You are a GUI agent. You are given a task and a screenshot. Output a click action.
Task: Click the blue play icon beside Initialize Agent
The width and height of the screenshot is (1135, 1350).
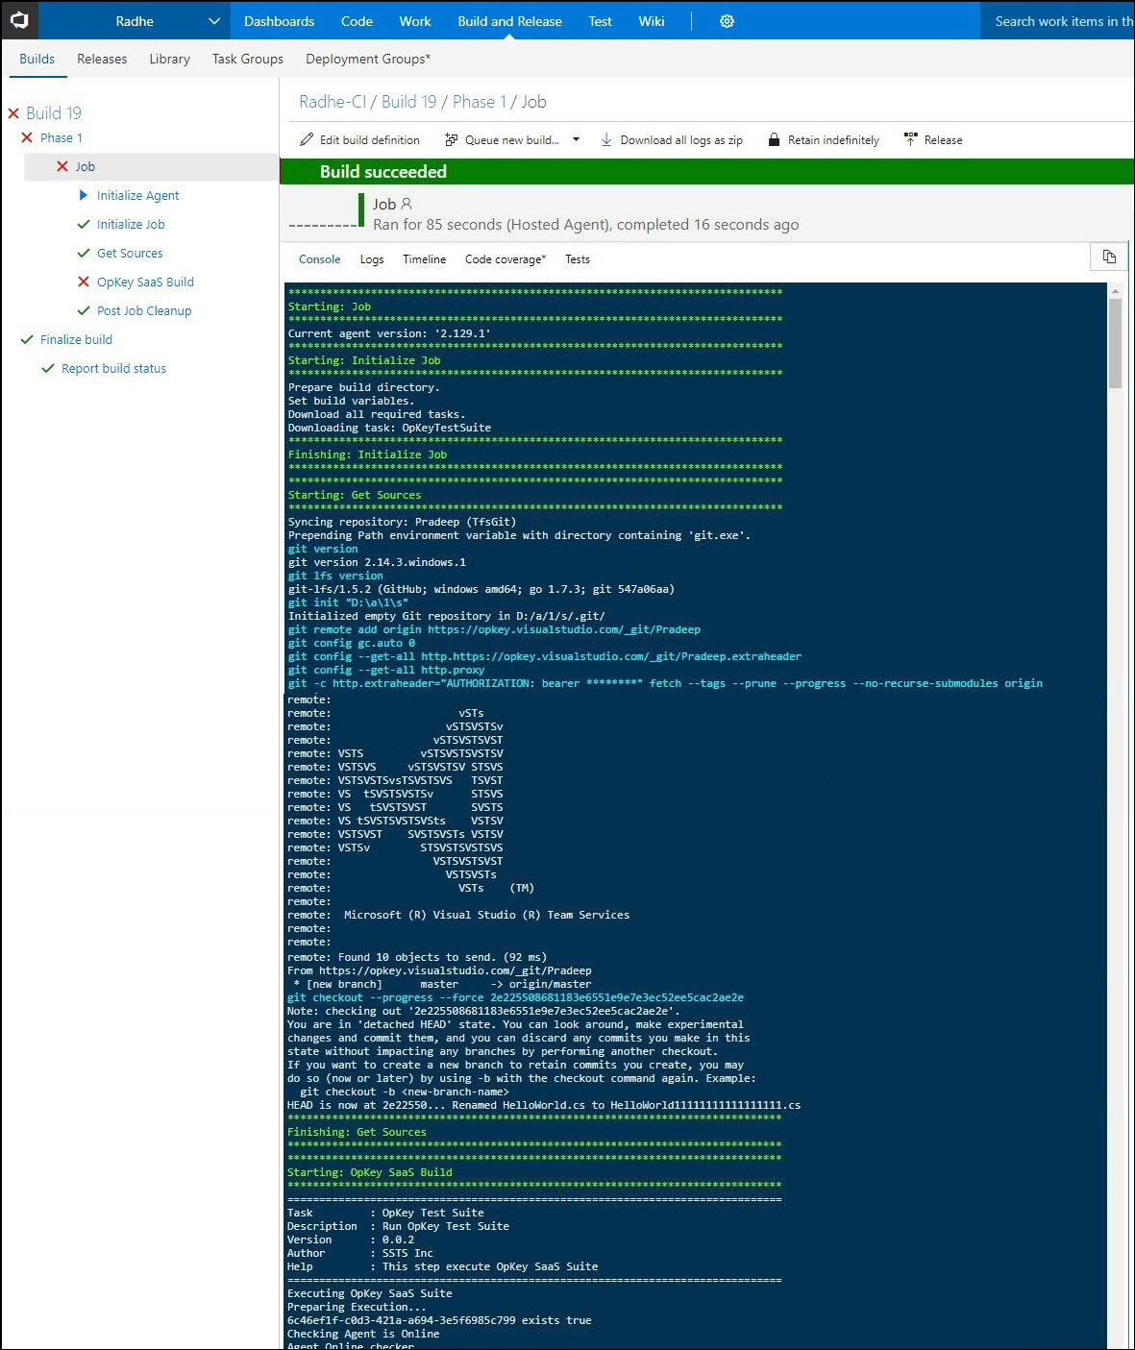[x=84, y=195]
